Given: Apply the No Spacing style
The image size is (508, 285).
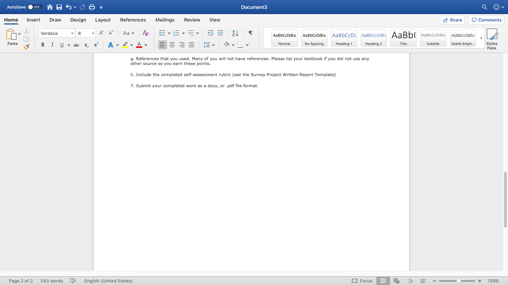Looking at the screenshot, I should 314,38.
